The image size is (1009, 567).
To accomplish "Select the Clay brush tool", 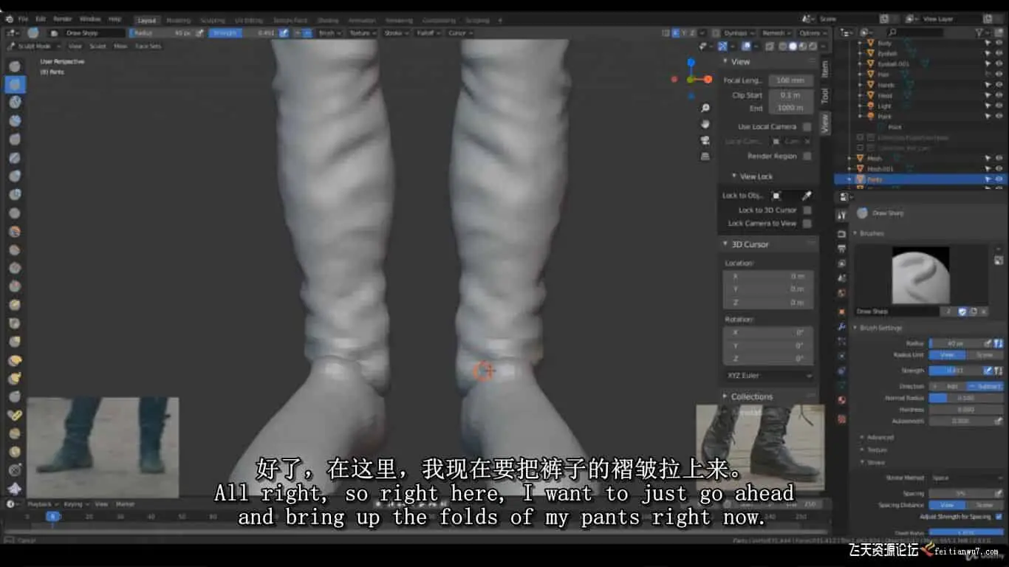I will 15,103.
